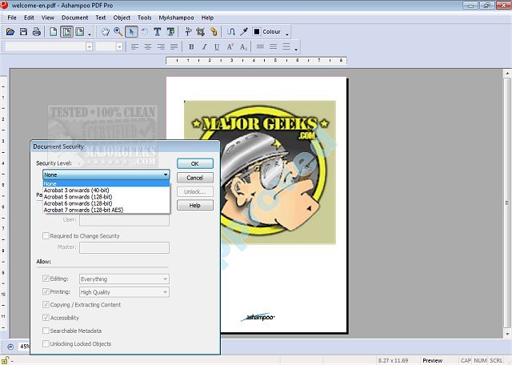The image size is (512, 365).
Task: Activate the rotate tool icon
Action: (x=145, y=32)
